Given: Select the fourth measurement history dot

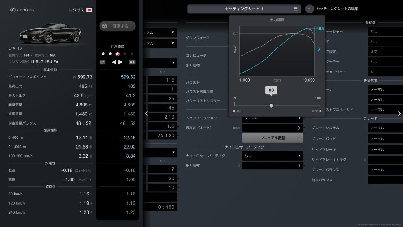Looking at the screenshot, I should [x=125, y=54].
